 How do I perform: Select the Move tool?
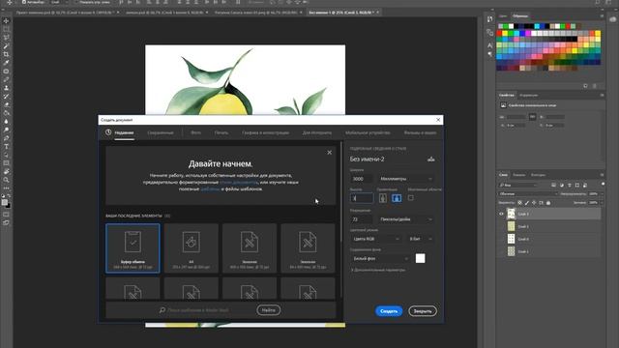(x=6, y=21)
